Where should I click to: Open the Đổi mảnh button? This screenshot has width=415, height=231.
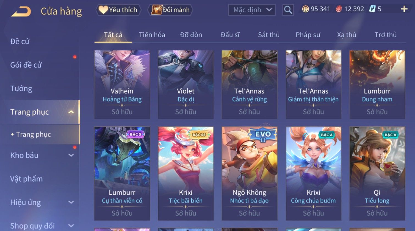(x=170, y=10)
